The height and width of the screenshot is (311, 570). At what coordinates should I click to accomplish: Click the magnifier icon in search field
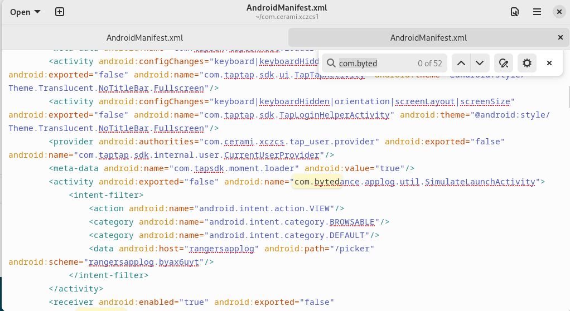pos(331,63)
